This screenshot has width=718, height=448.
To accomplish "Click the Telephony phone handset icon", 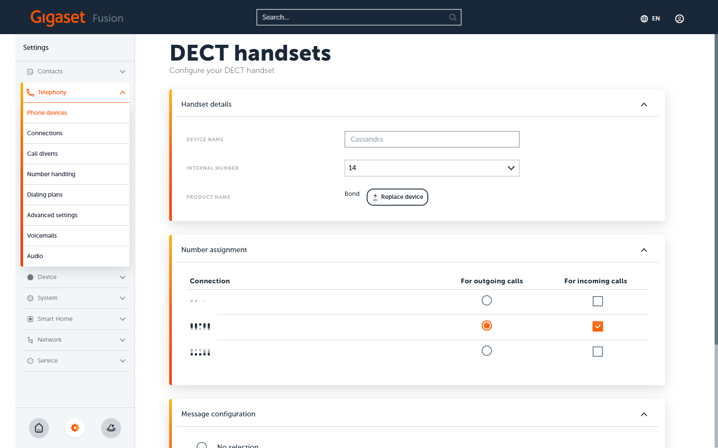I will (x=30, y=93).
